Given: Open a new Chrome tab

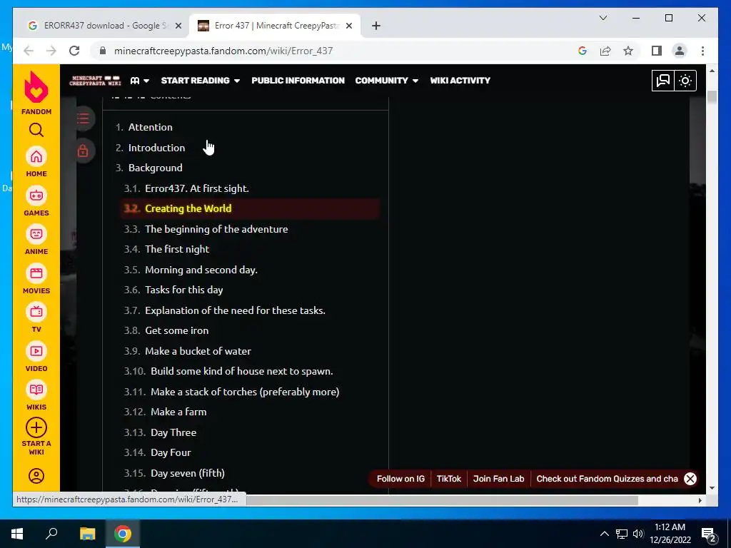Looking at the screenshot, I should click(376, 26).
